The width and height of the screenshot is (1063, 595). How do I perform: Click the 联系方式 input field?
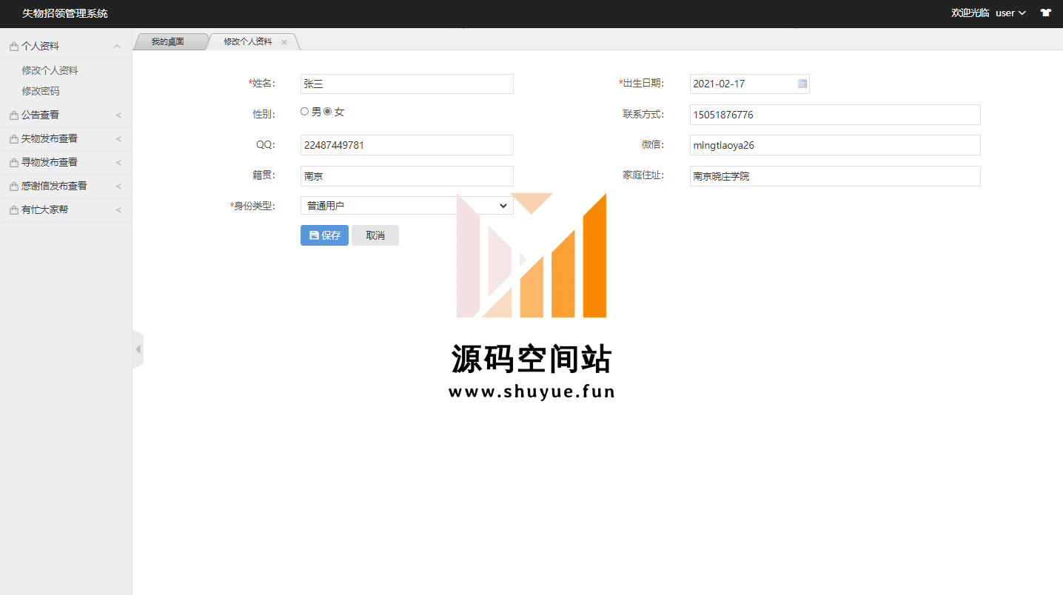click(835, 115)
